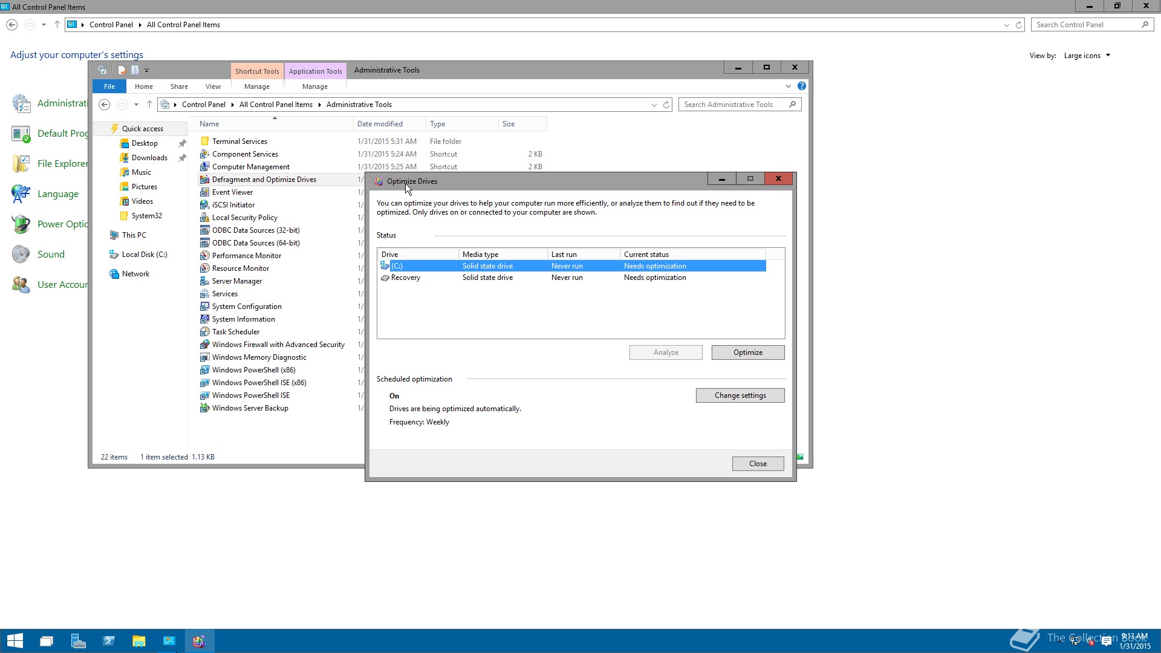Expand Control Panel address bar history dropdown

1006,25
